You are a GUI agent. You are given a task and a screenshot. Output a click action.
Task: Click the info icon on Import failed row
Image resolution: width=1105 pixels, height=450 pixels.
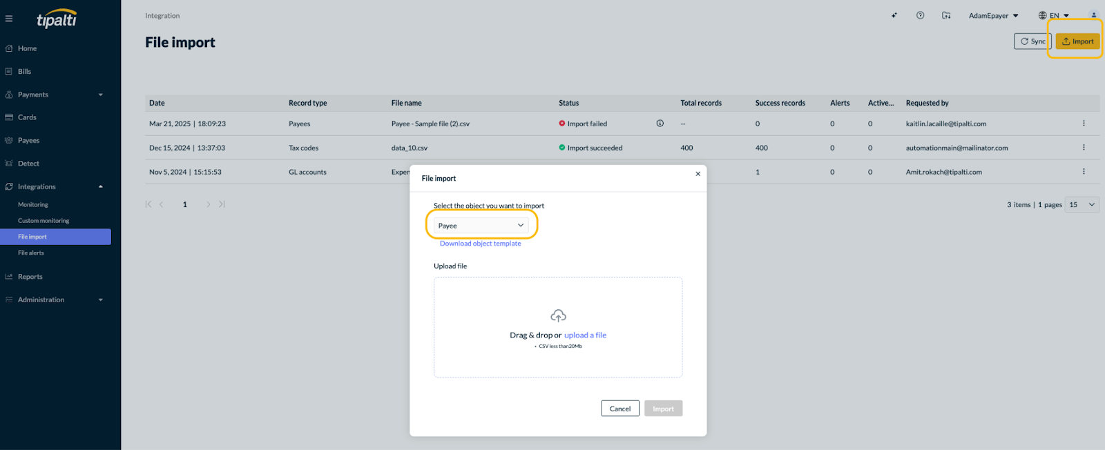(660, 124)
